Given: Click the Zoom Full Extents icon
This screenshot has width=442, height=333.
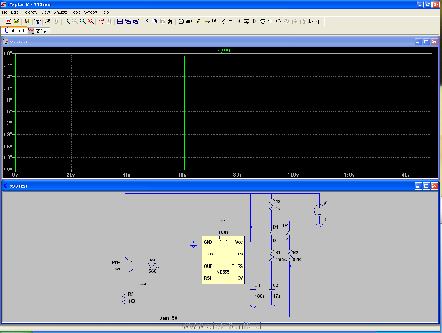Looking at the screenshot, I should (91, 21).
